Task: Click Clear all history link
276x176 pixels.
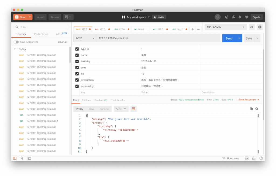Action: 63,42
